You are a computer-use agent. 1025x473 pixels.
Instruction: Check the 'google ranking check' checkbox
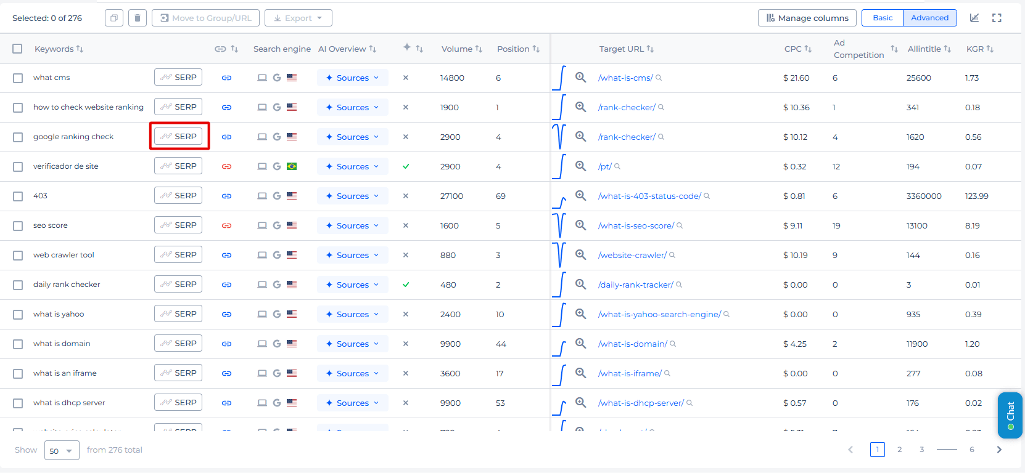(x=18, y=137)
